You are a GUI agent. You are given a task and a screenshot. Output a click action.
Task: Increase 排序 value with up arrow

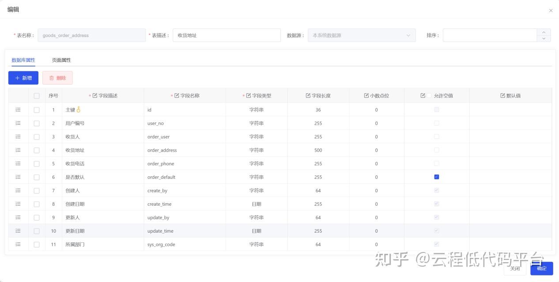pyautogui.click(x=544, y=32)
